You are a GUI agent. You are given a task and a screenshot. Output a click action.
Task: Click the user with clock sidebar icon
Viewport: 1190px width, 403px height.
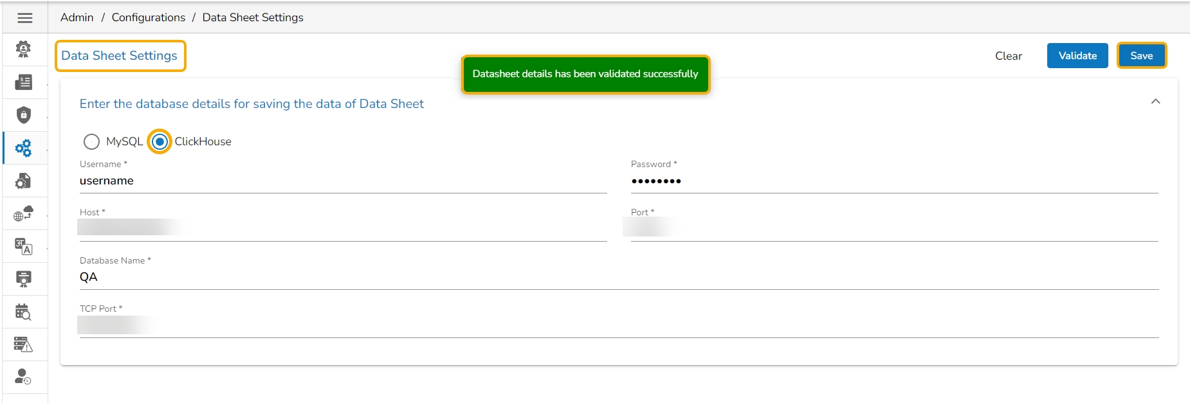pyautogui.click(x=24, y=377)
